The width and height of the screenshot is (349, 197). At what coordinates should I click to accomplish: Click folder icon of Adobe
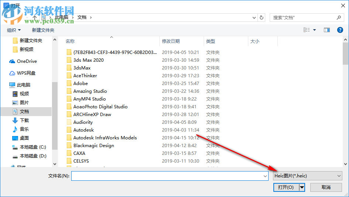(x=69, y=84)
